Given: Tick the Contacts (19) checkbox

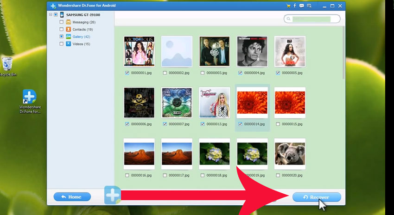Looking at the screenshot, I should pyautogui.click(x=61, y=29).
